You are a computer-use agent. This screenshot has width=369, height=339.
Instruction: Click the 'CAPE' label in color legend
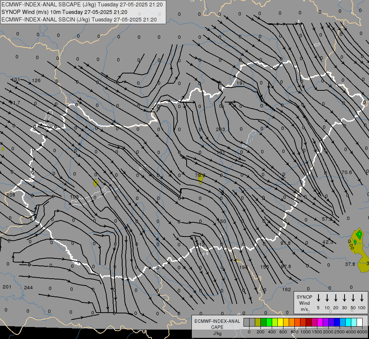pyautogui.click(x=217, y=327)
